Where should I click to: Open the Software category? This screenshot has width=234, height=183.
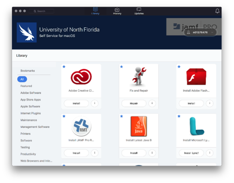(x=26, y=140)
